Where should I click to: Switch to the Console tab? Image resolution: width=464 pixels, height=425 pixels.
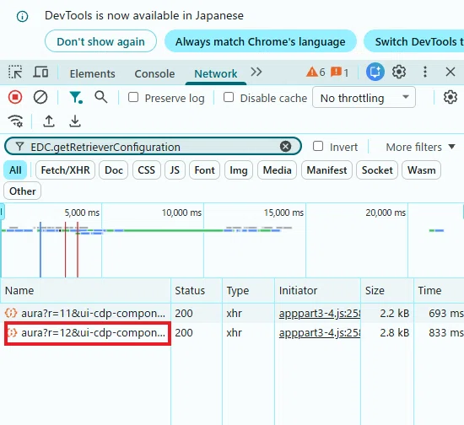click(154, 73)
